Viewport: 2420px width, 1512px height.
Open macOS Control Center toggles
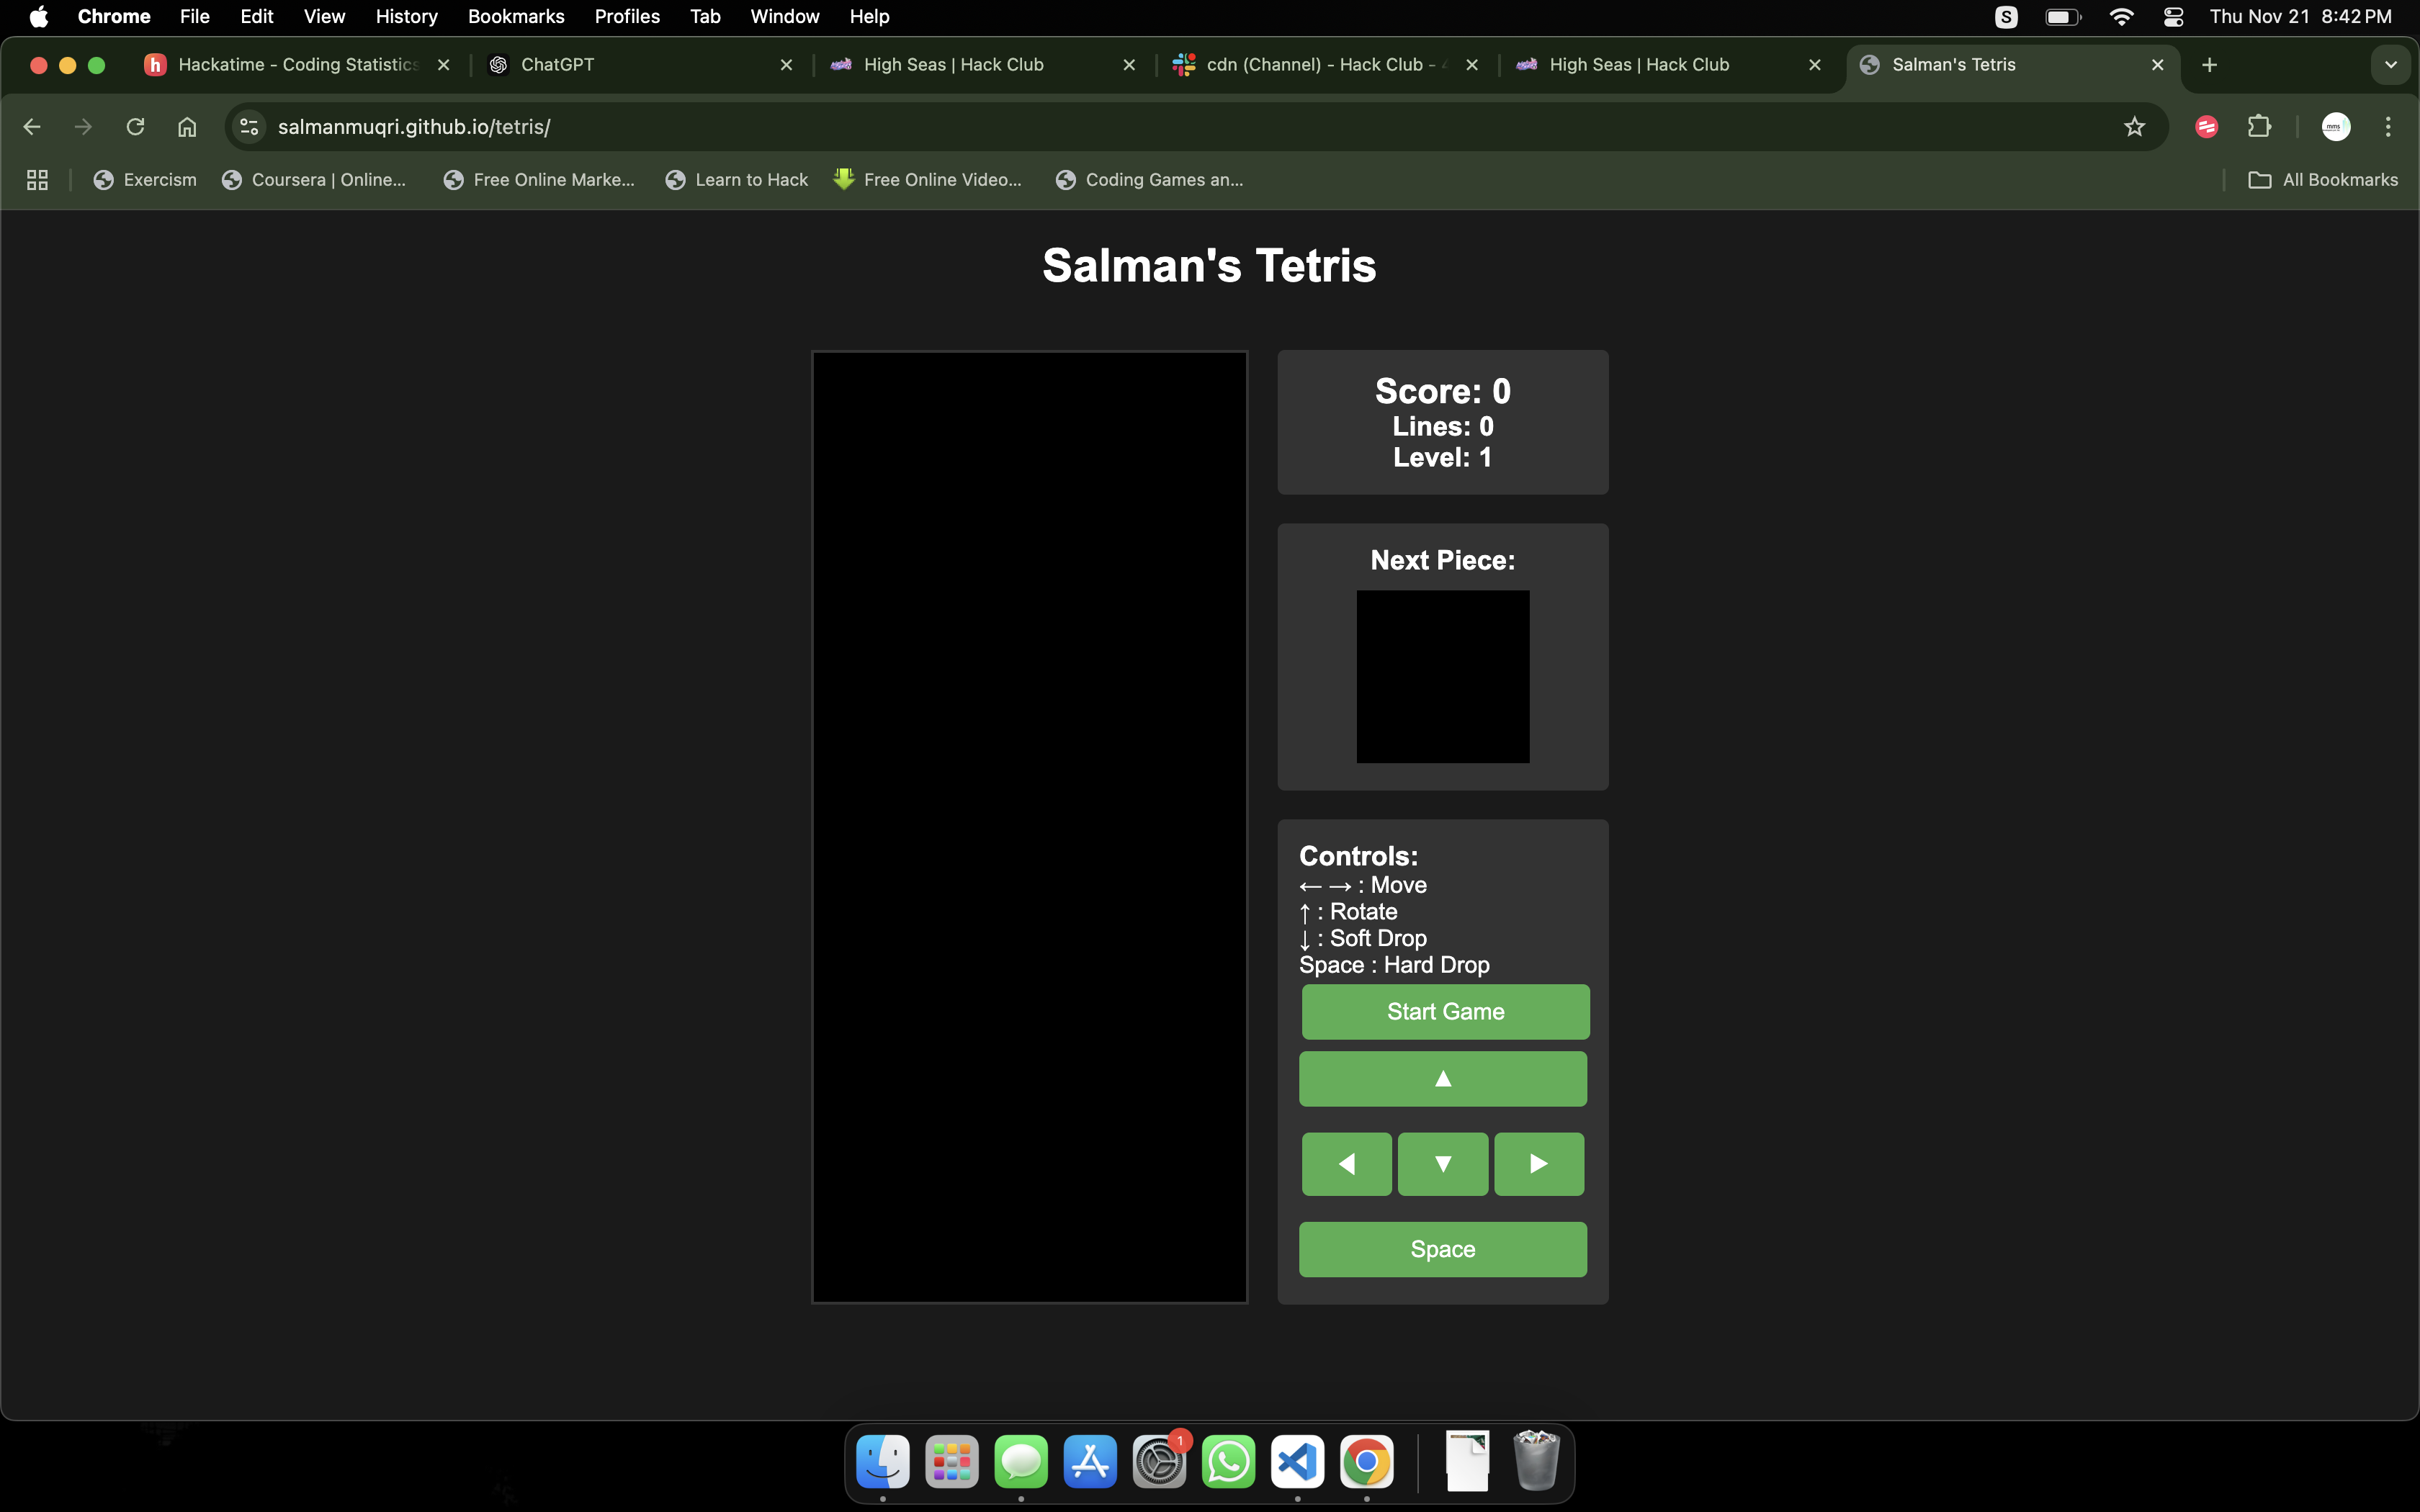[x=2172, y=17]
